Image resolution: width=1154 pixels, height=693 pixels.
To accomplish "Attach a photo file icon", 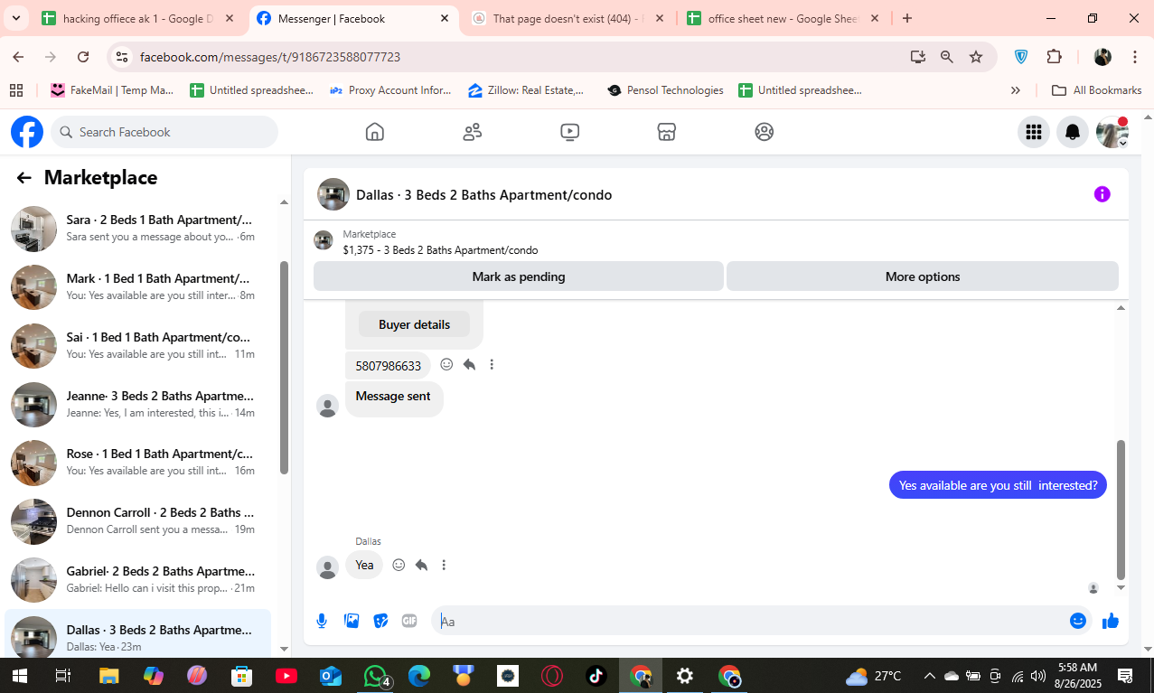I will (x=352, y=621).
